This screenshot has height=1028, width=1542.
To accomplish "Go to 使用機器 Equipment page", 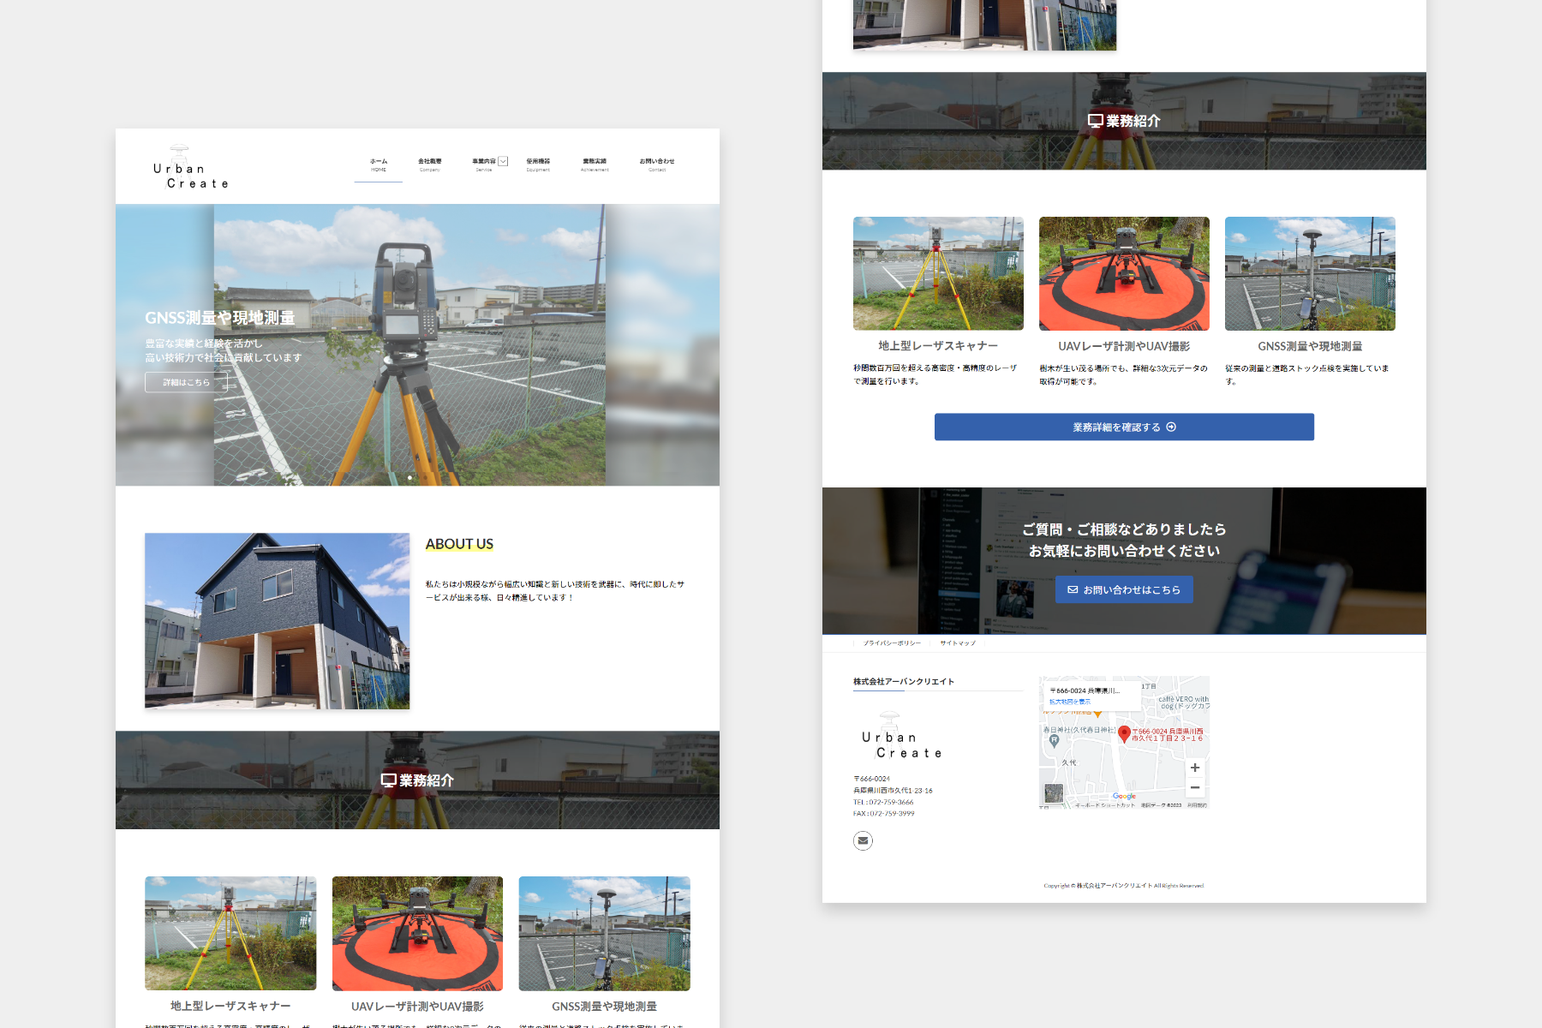I will click(538, 164).
